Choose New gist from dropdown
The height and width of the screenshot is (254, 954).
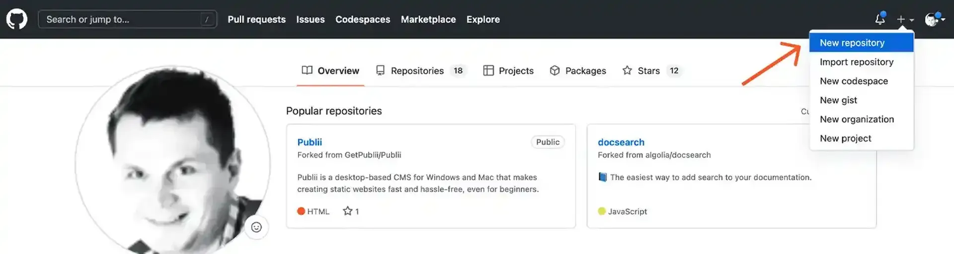[x=838, y=100]
